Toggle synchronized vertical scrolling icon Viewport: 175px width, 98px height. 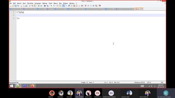pos(57,6)
